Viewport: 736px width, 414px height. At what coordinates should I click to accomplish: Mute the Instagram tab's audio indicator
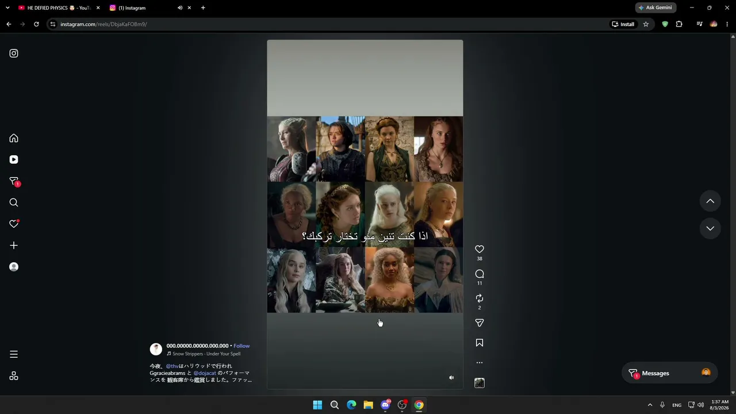[180, 8]
